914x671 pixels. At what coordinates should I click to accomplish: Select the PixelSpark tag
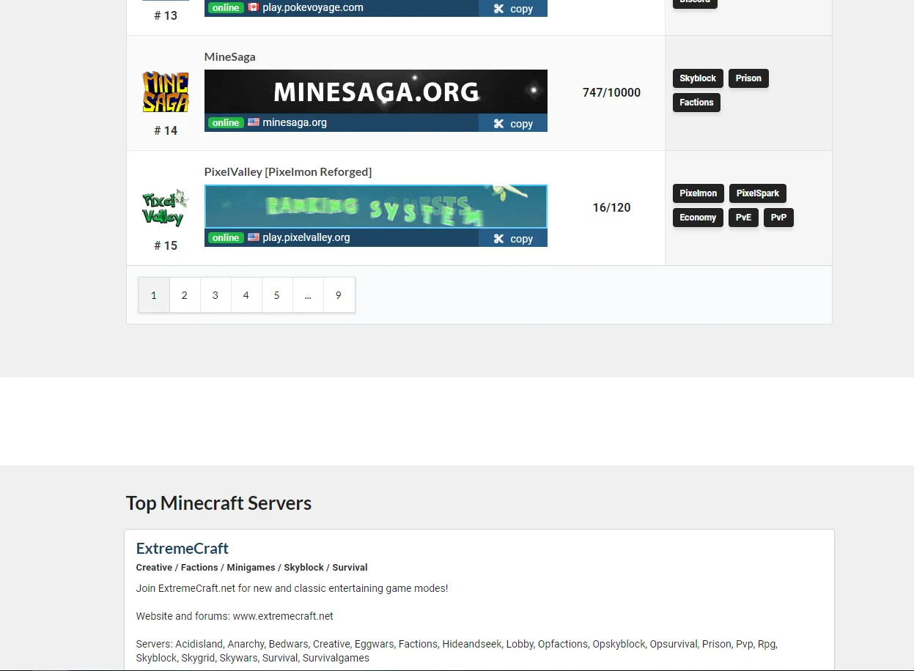[758, 193]
